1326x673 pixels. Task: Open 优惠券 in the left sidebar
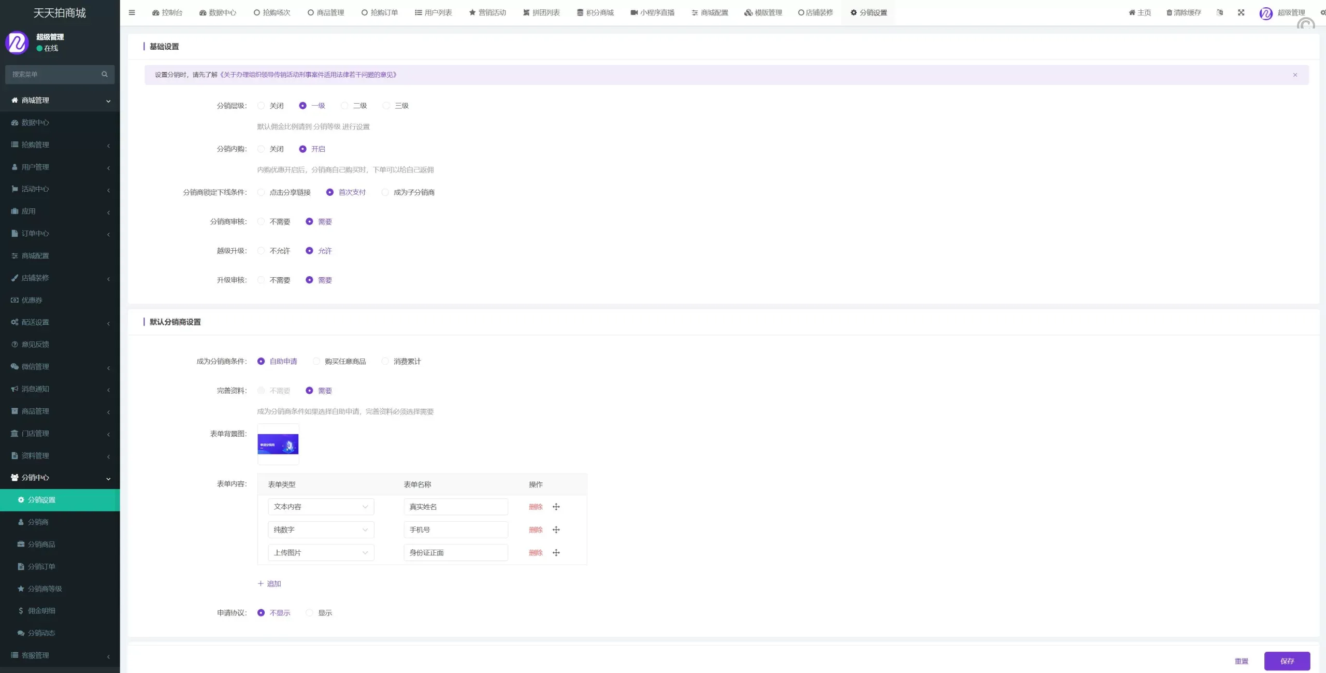[32, 299]
